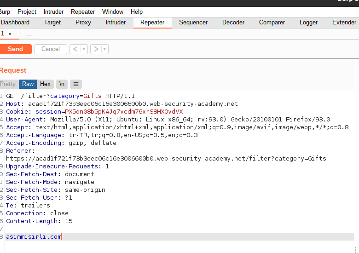Click the asimmisirli.com body text
The image size is (359, 253).
coord(34,236)
